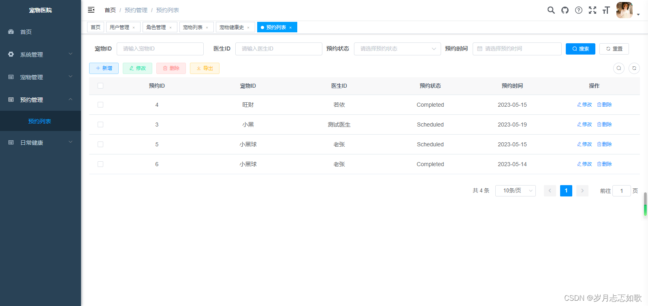648x306 pixels.
Task: Check the row with 预约ID 4
Action: [100, 105]
